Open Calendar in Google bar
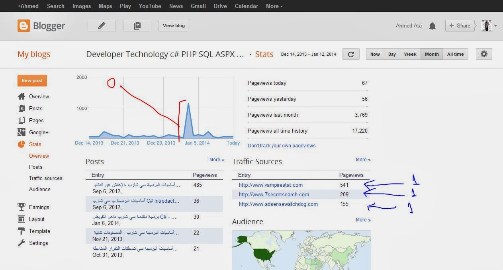 pos(247,6)
